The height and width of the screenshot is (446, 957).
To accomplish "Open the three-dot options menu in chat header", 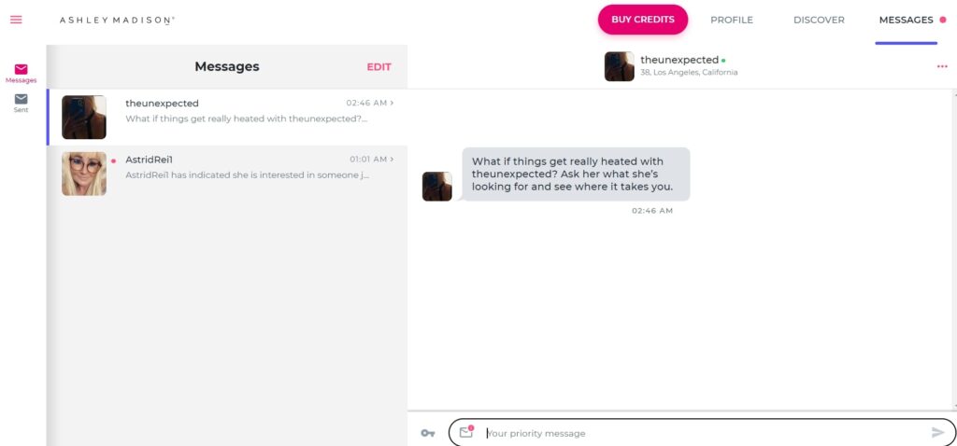I will point(942,66).
